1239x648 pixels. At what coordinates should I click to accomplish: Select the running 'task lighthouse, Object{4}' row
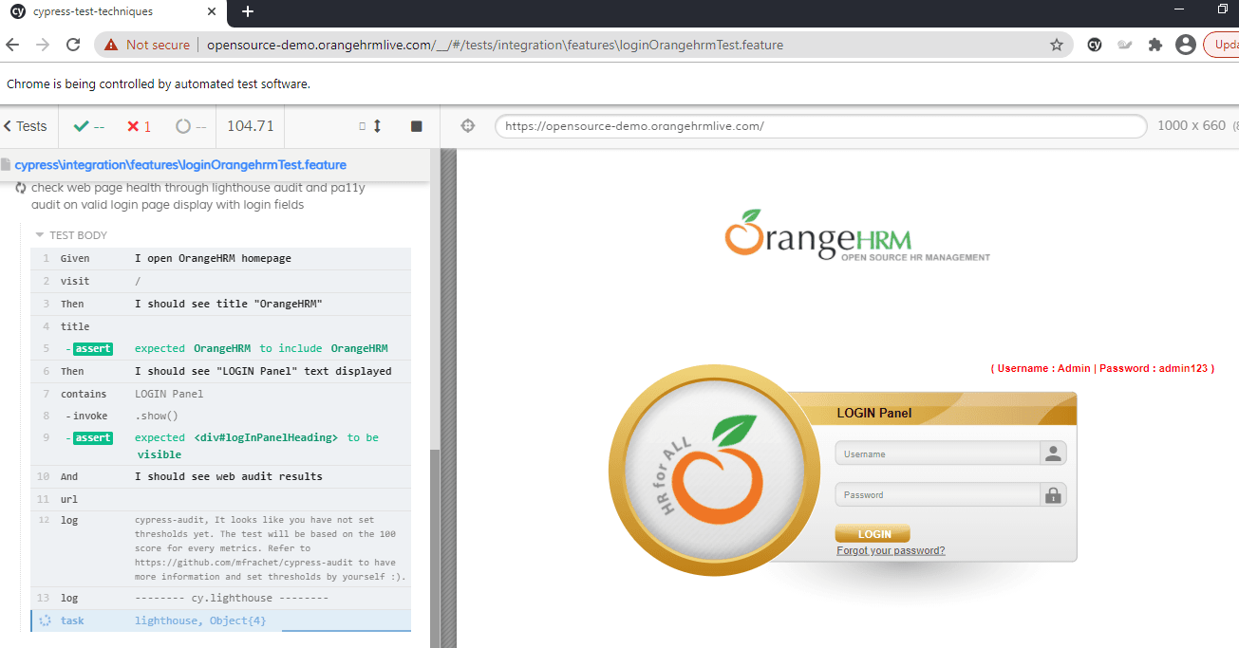pos(220,620)
